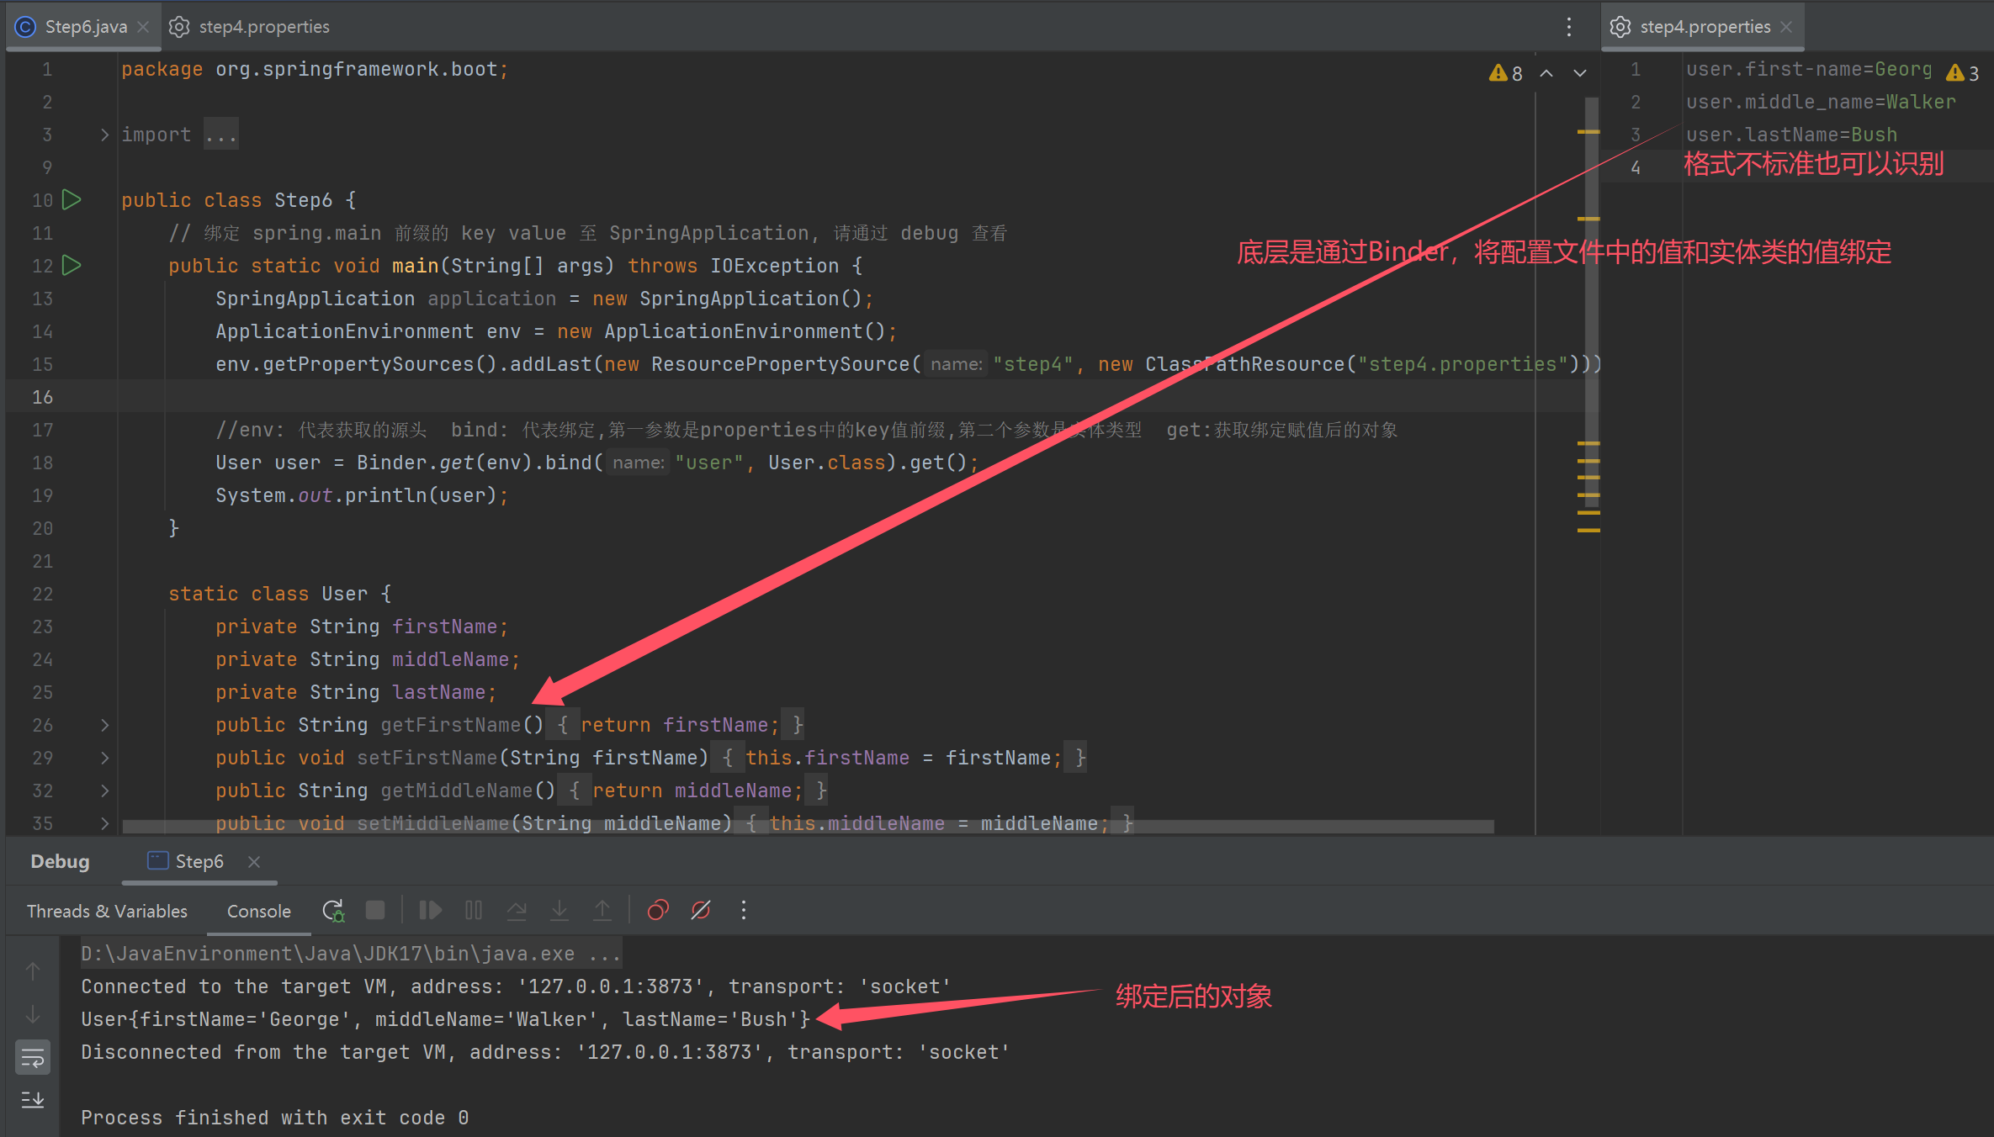Viewport: 1994px width, 1137px height.
Task: Toggle soft-wrap in console
Action: pyautogui.click(x=33, y=1058)
